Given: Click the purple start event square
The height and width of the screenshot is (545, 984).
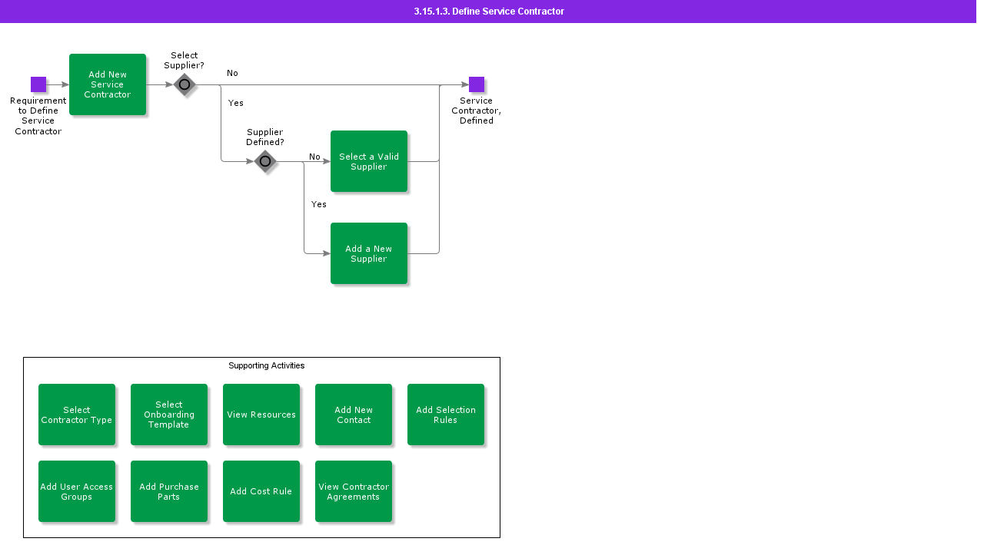Looking at the screenshot, I should (x=38, y=84).
